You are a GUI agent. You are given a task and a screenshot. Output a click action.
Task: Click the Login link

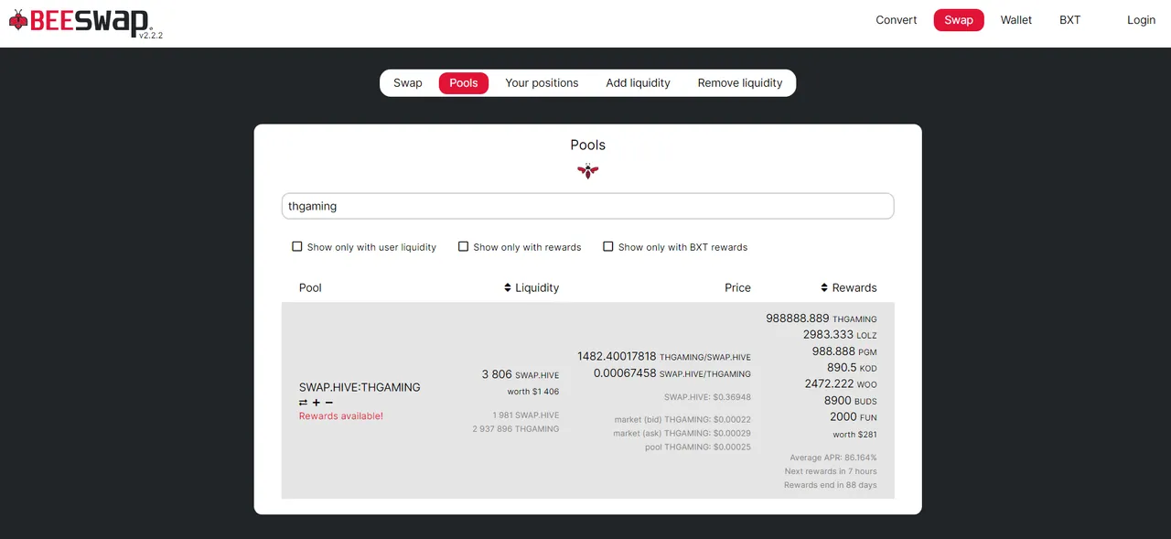[1141, 20]
